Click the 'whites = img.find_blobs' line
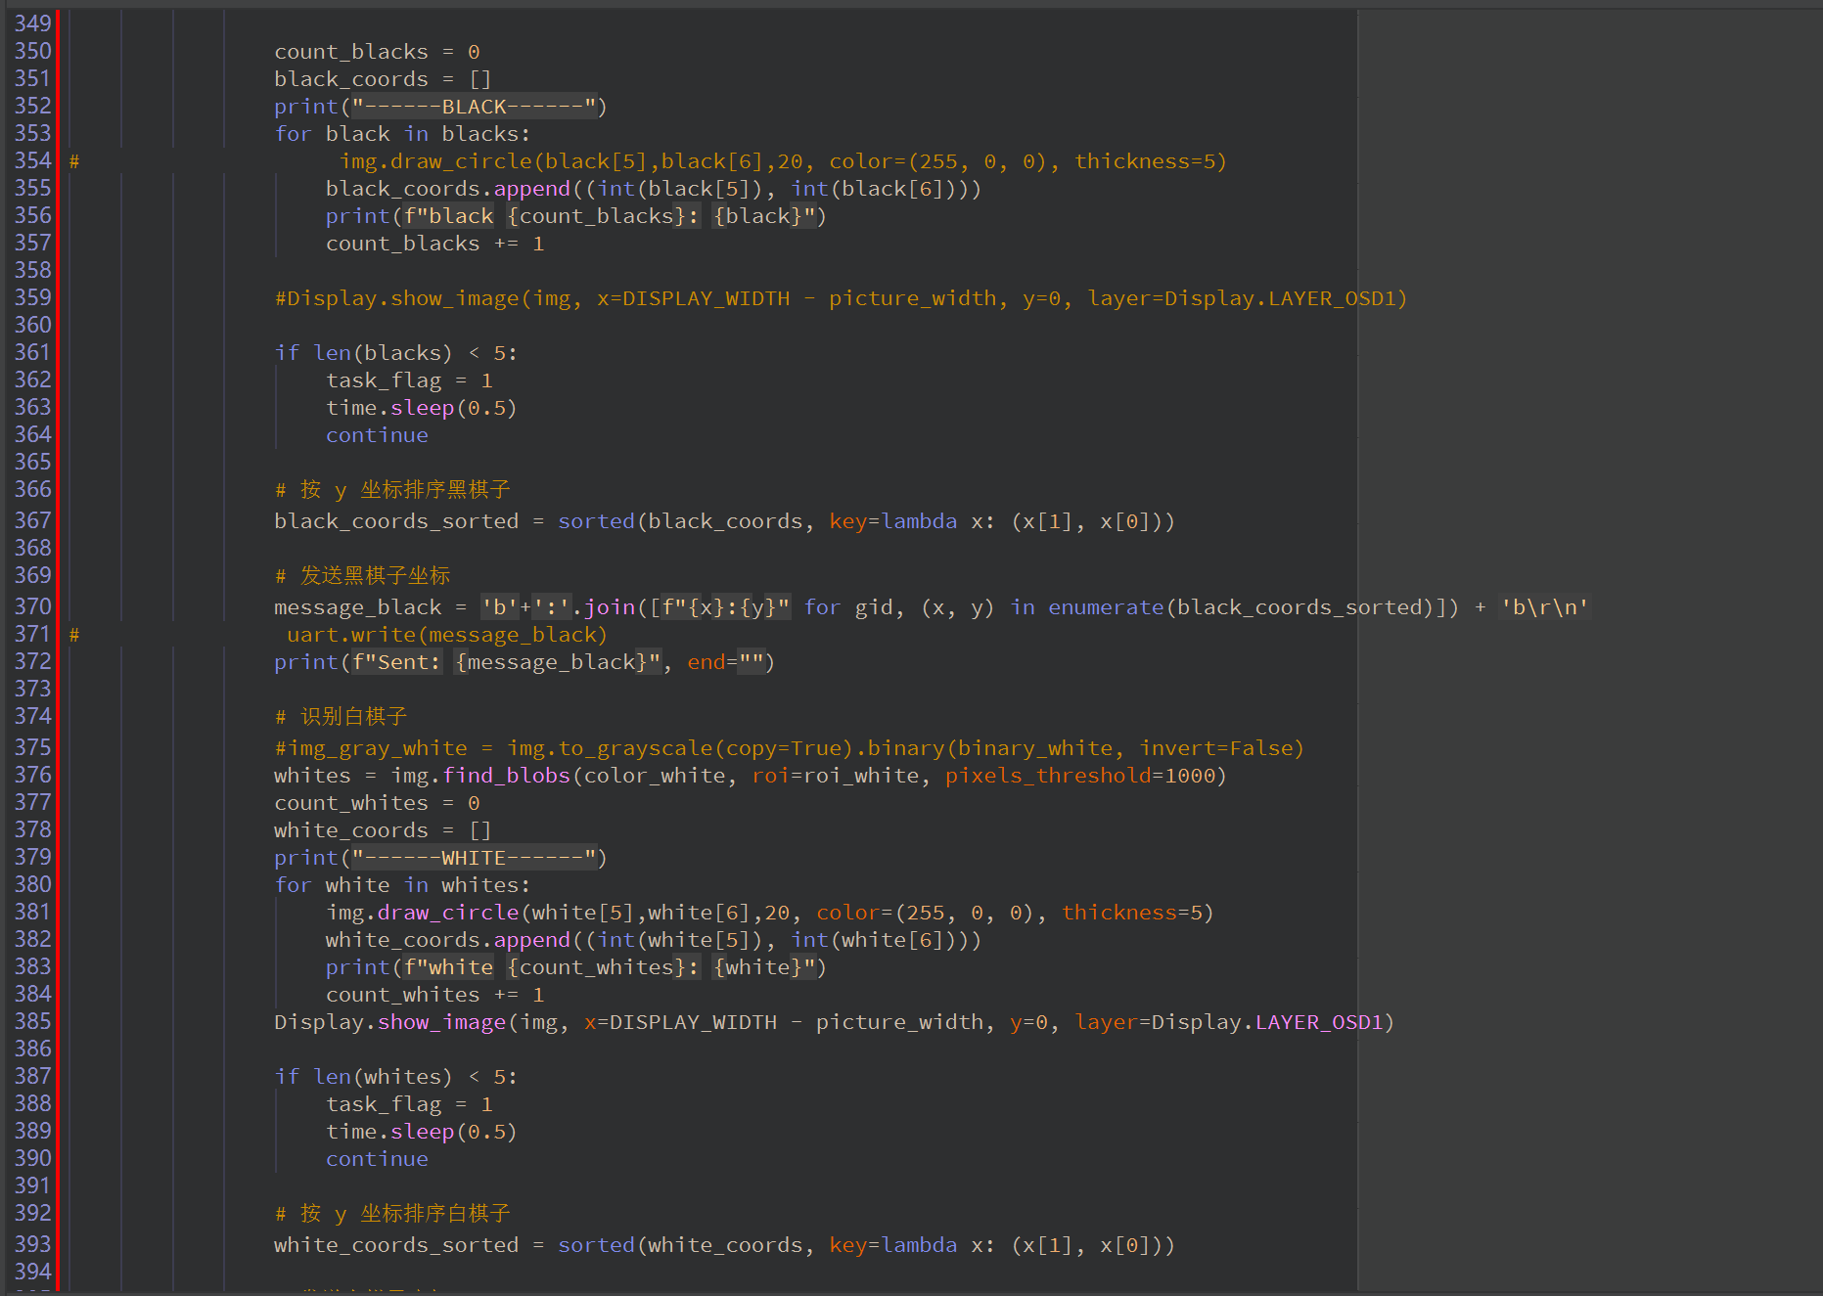 (x=750, y=776)
